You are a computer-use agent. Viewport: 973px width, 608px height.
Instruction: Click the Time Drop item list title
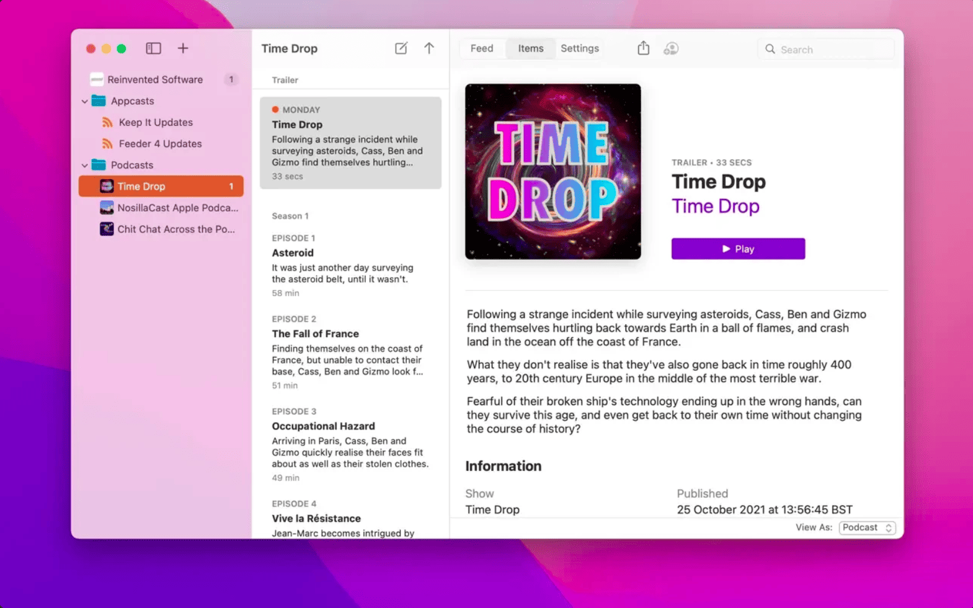pos(289,48)
